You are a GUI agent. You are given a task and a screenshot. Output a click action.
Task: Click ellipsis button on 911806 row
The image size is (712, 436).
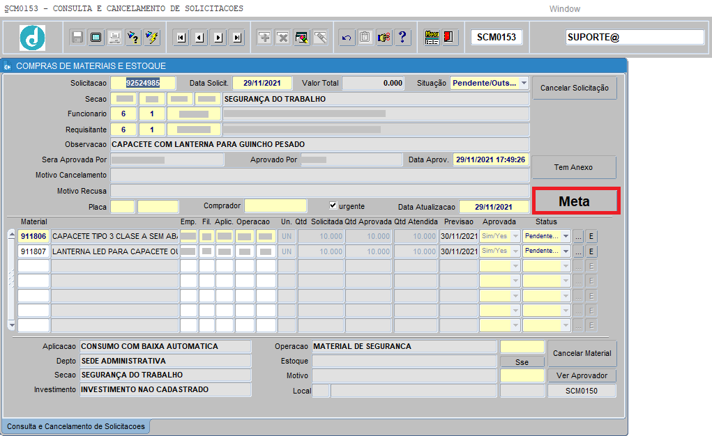pos(578,236)
